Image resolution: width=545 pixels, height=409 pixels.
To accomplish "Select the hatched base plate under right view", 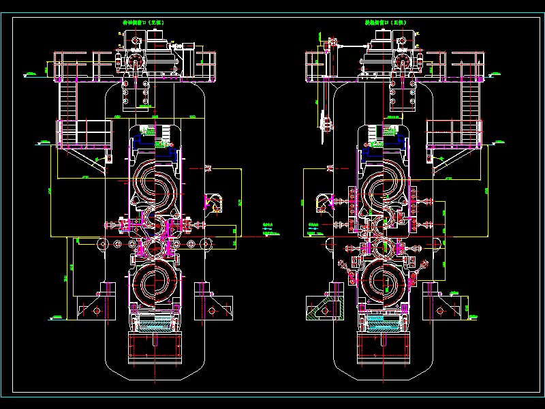I will pos(385,326).
